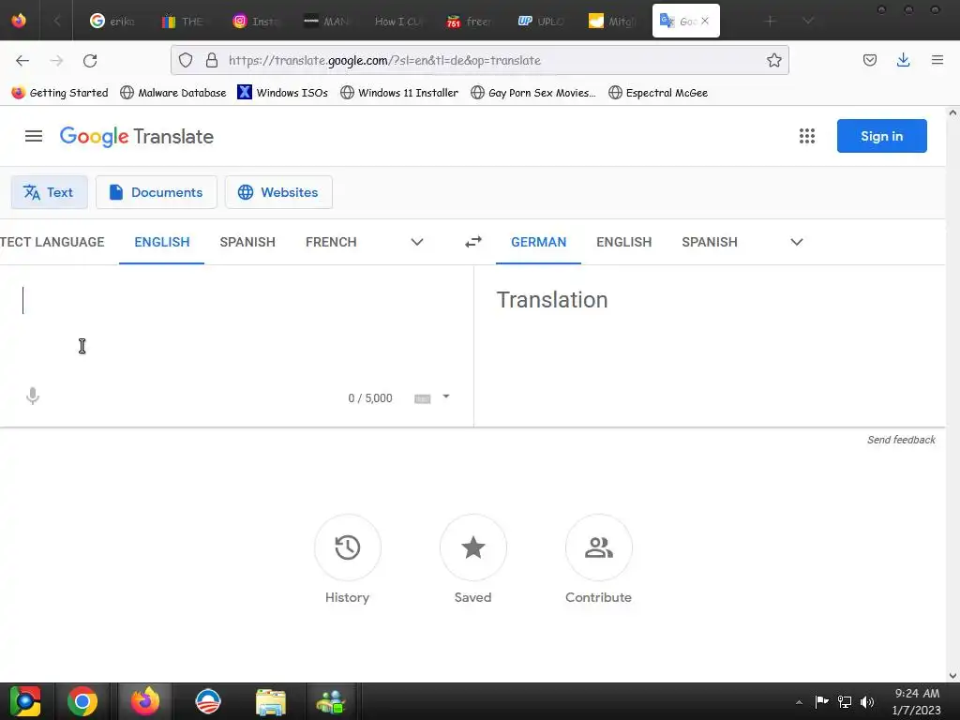960x720 pixels.
Task: Open the network status tray icon
Action: coord(845,701)
